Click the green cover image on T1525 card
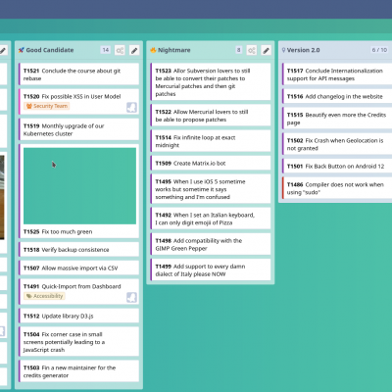Image resolution: width=392 pixels, height=392 pixels. coord(79,186)
